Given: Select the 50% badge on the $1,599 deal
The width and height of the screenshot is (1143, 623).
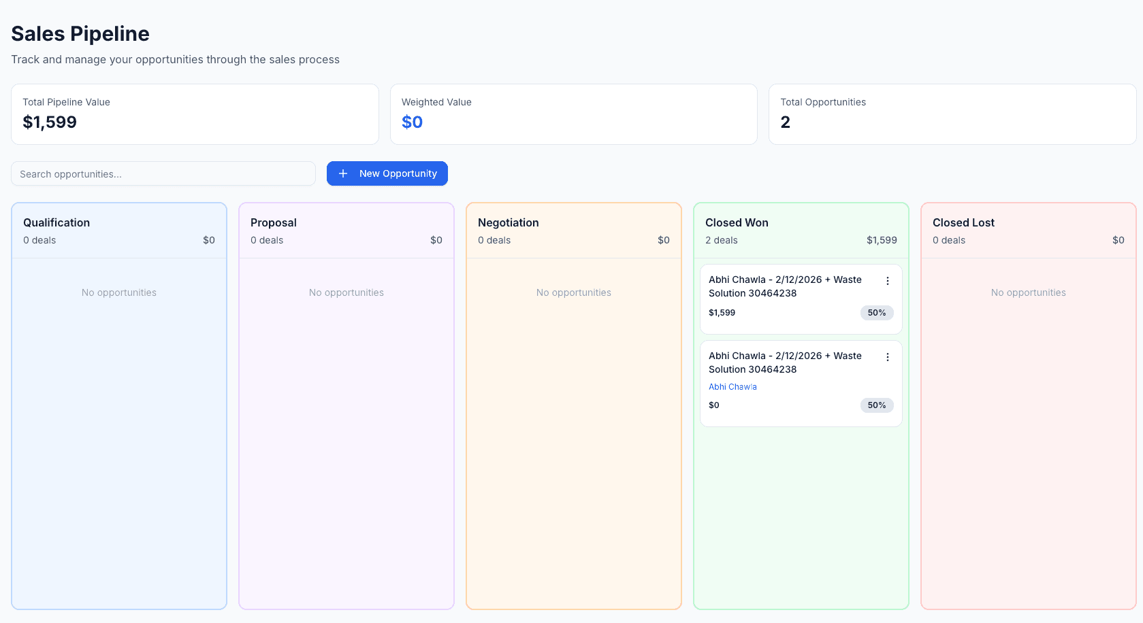Looking at the screenshot, I should click(877, 313).
